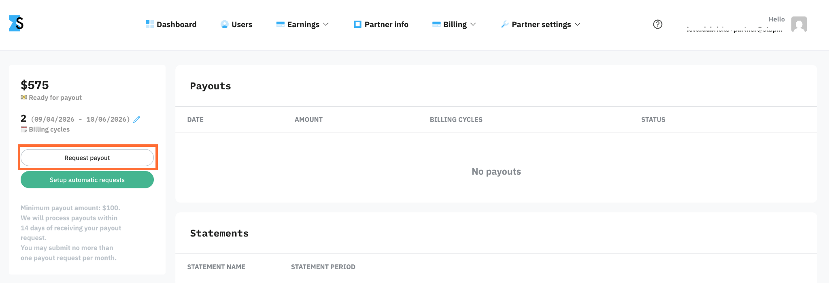Click the Billing card icon
The image size is (829, 283).
tap(436, 24)
